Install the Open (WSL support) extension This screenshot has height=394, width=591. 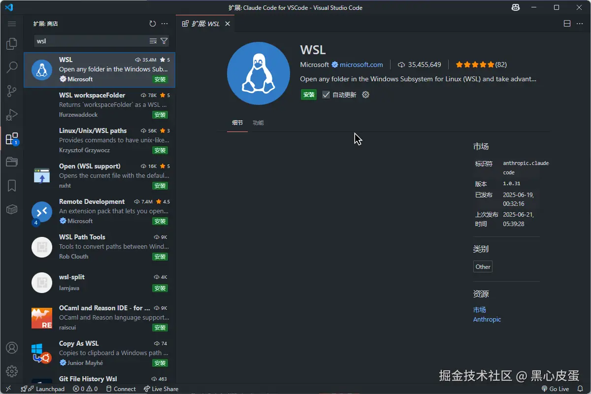coord(160,186)
